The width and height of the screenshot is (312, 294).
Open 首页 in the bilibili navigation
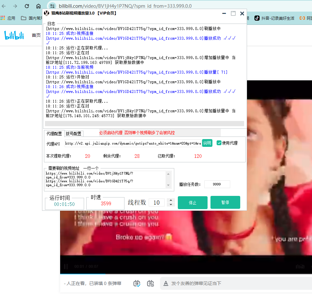[36, 35]
